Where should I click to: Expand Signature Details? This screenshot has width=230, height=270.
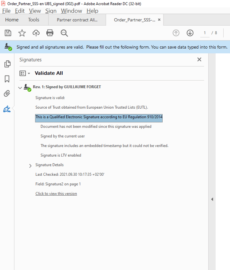pyautogui.click(x=30, y=166)
